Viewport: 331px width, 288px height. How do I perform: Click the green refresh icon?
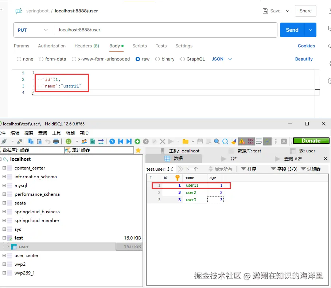tap(69, 141)
